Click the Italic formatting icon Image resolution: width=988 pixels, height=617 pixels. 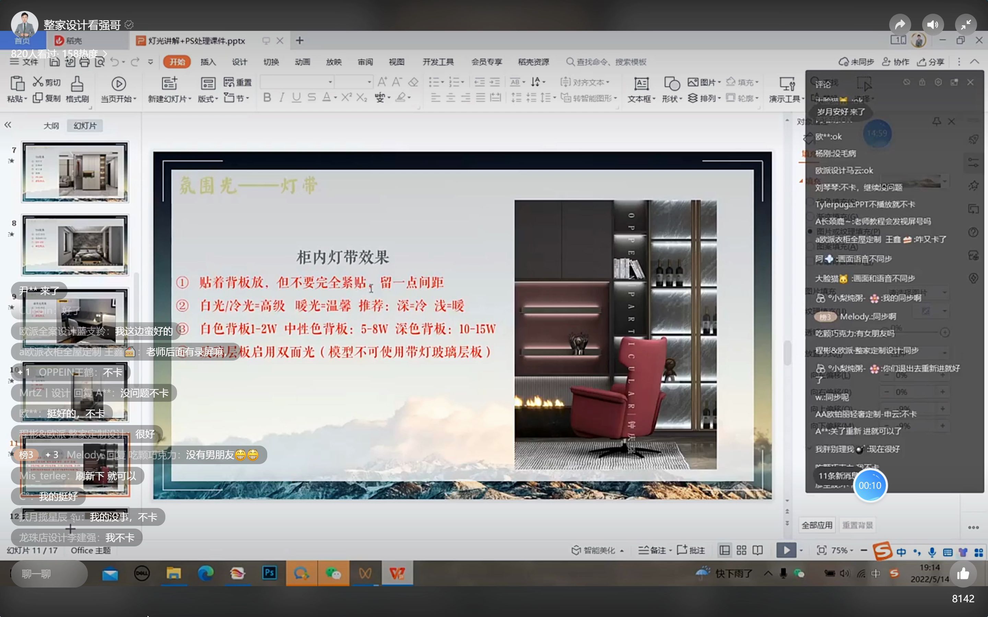pyautogui.click(x=282, y=98)
